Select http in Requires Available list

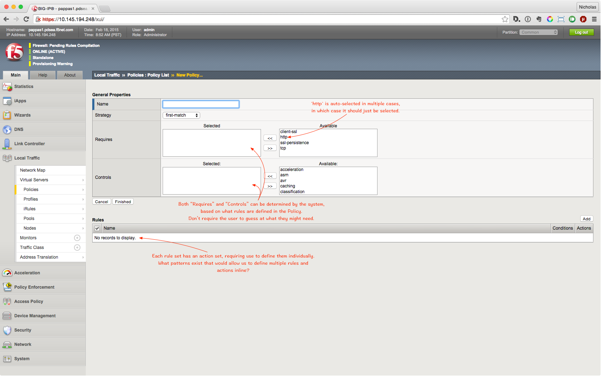(x=284, y=137)
